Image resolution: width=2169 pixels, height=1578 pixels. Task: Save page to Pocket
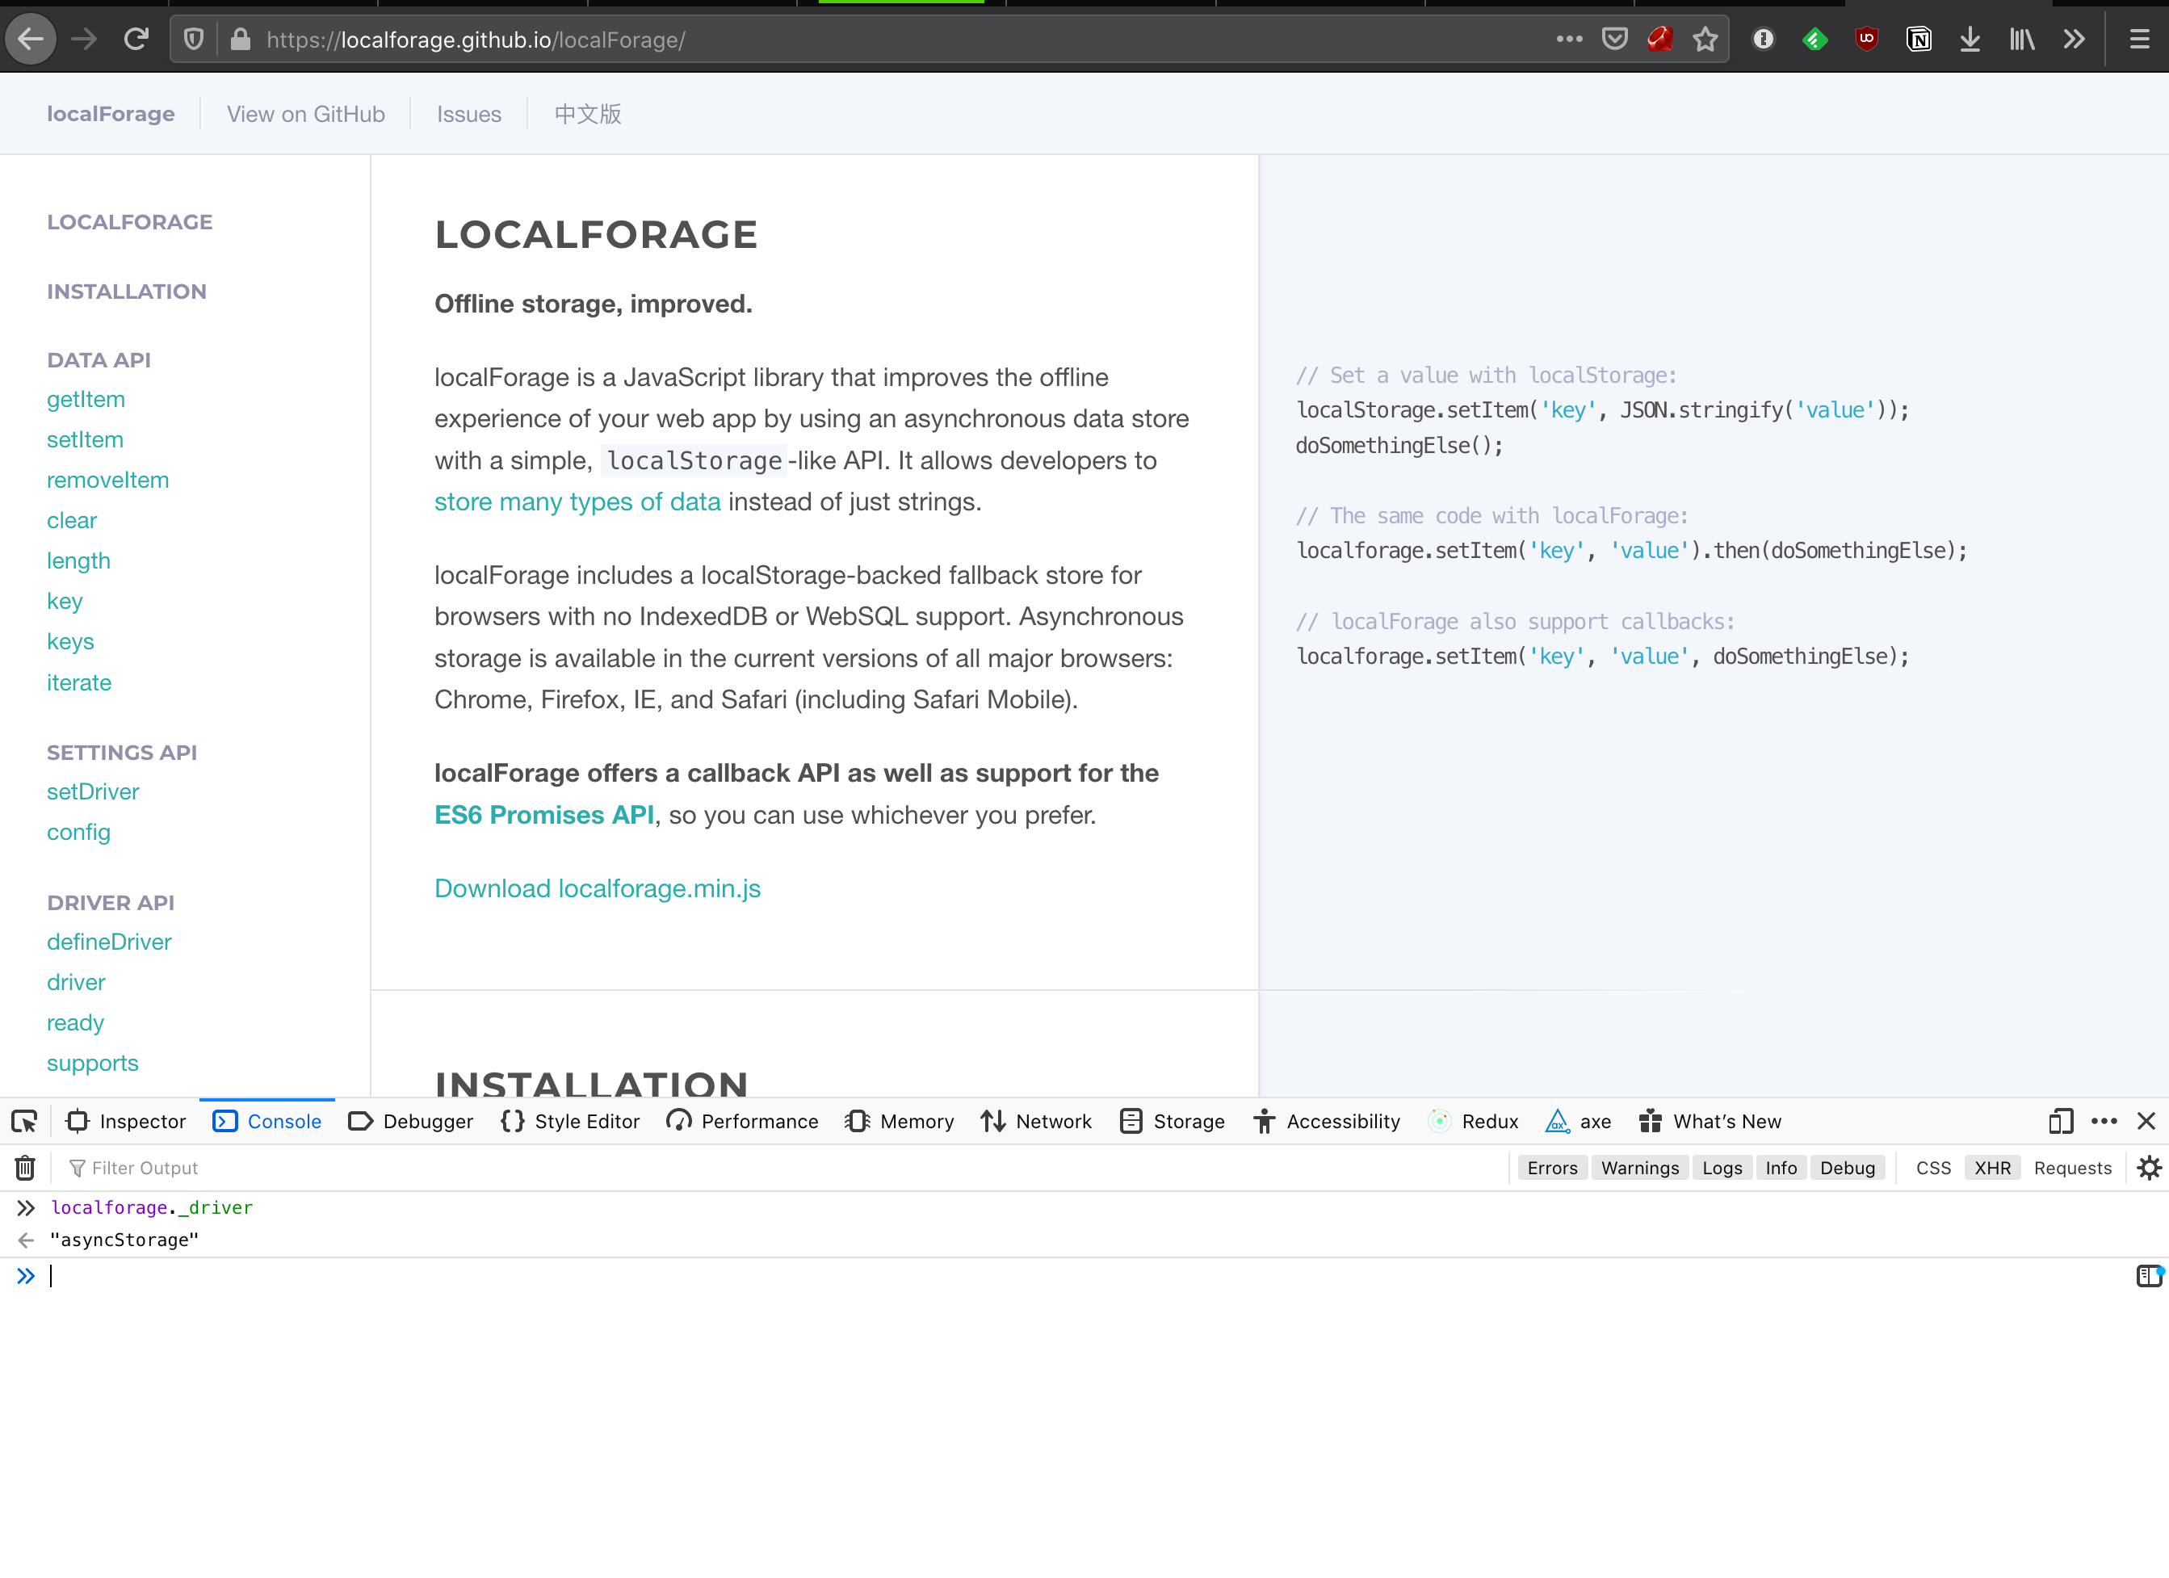1615,40
